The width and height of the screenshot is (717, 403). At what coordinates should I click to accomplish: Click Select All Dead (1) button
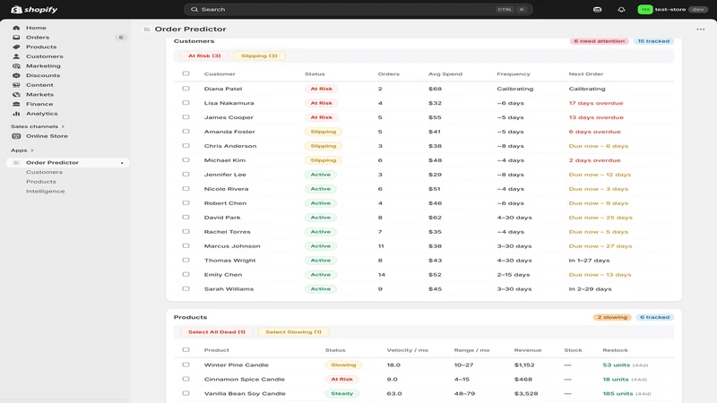point(217,332)
